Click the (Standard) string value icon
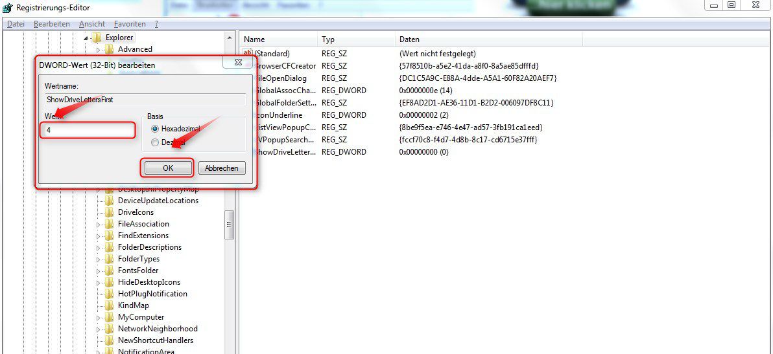 248,53
